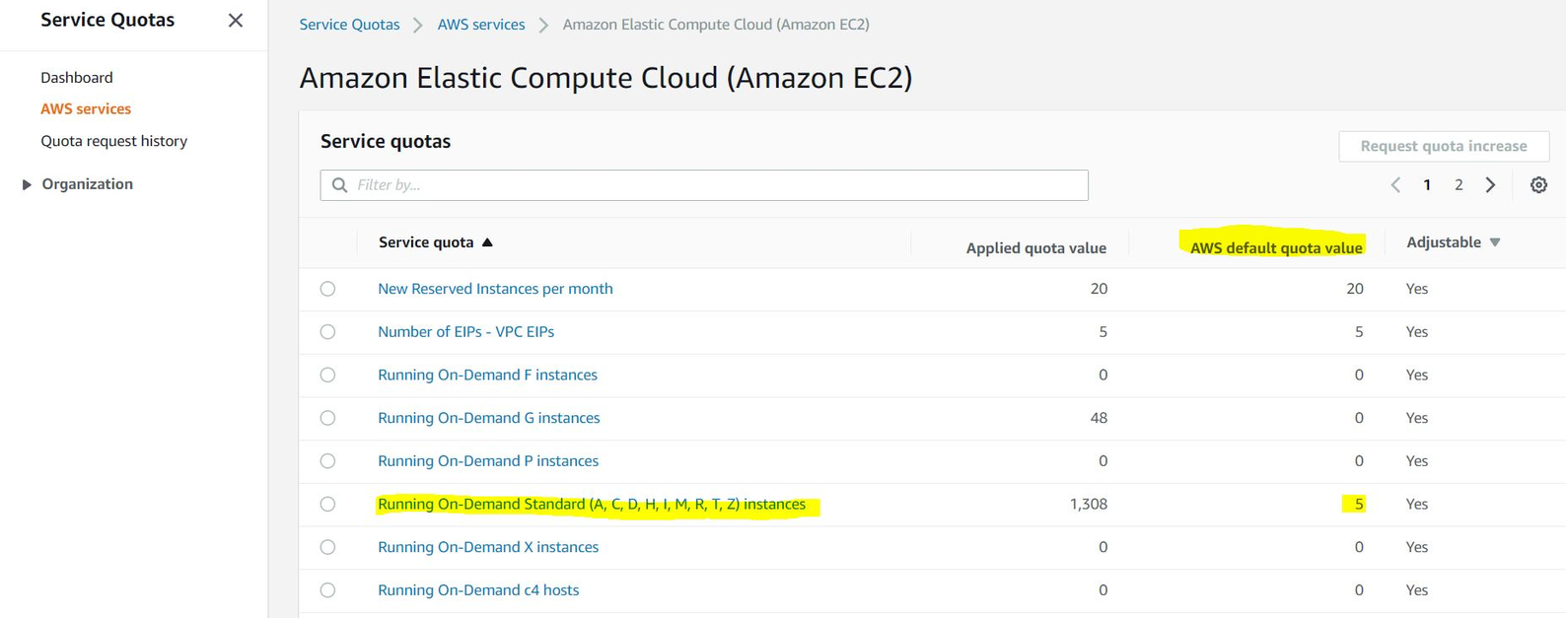Viewport: 1566px width, 618px height.
Task: Open Quota request history in sidebar
Action: [x=114, y=141]
